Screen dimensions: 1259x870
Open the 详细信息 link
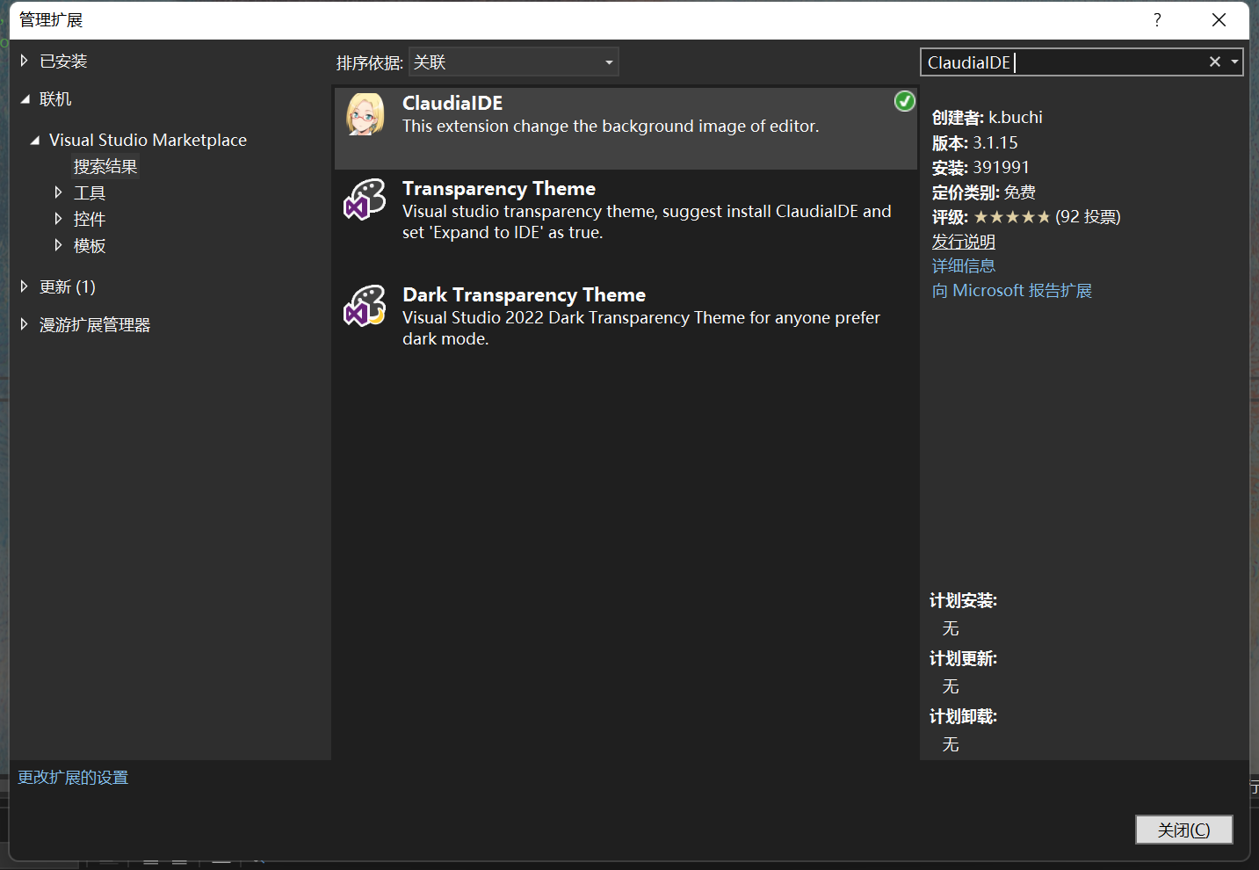pos(963,265)
